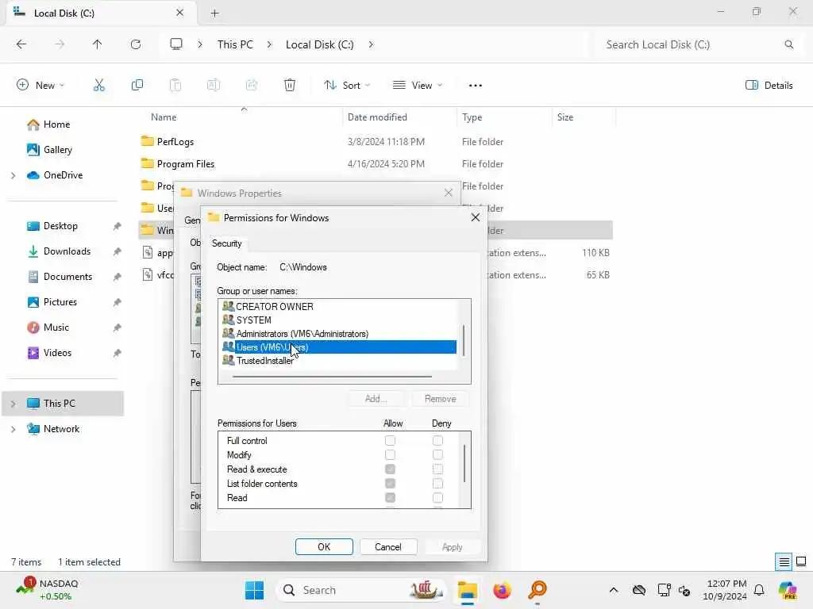This screenshot has width=813, height=609.
Task: Select the Local Disk (C:) window tab
Action: tap(101, 13)
